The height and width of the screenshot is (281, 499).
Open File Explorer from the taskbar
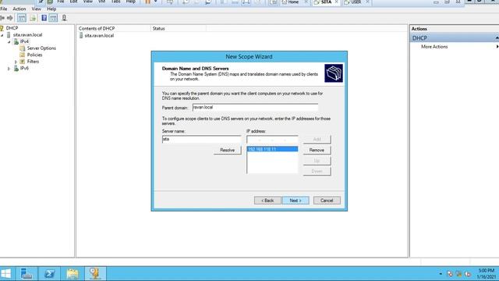pyautogui.click(x=73, y=273)
